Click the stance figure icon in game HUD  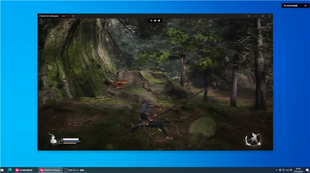(253, 139)
